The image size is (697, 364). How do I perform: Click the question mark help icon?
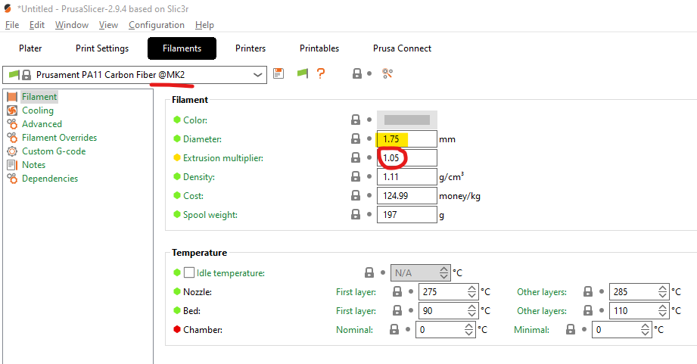[321, 73]
